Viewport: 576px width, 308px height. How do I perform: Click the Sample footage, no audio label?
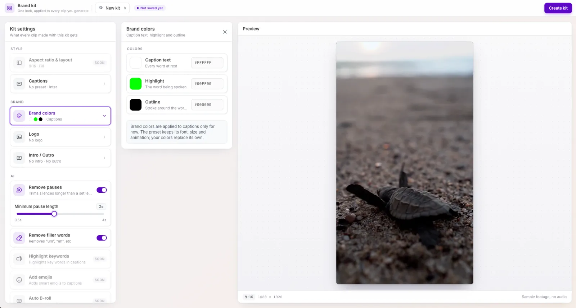point(544,297)
